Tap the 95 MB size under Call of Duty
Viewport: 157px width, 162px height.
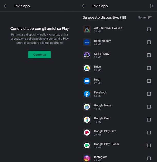click(98, 57)
